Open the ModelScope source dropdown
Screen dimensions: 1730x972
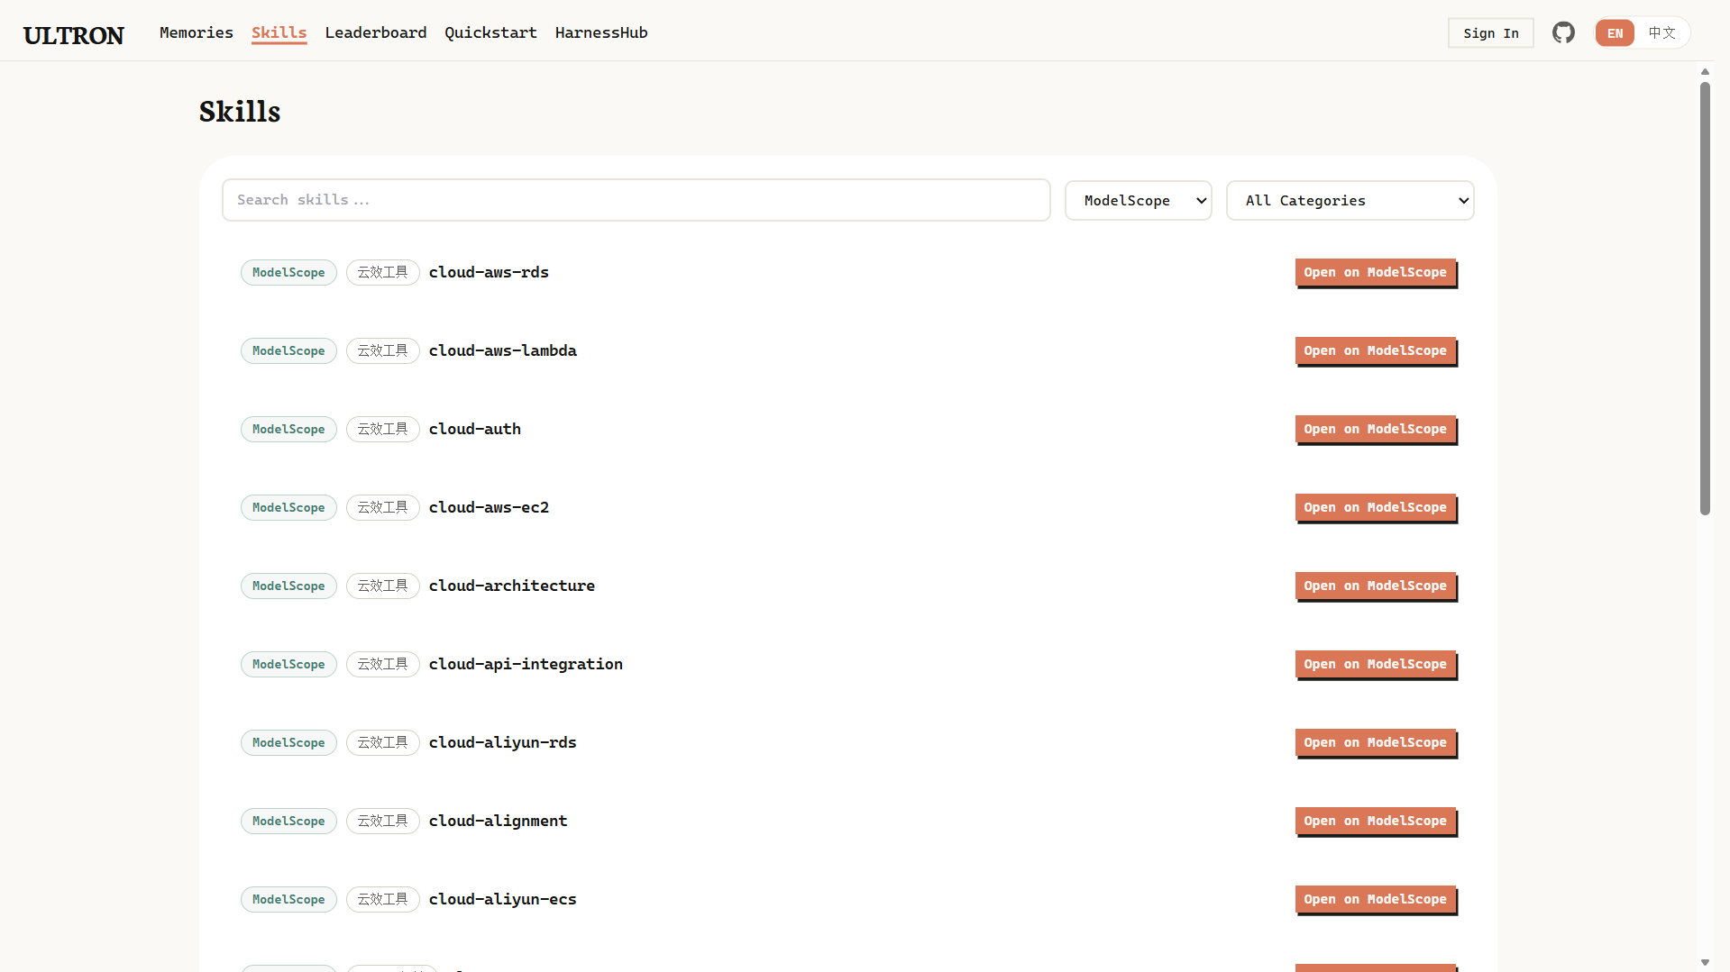pyautogui.click(x=1139, y=200)
